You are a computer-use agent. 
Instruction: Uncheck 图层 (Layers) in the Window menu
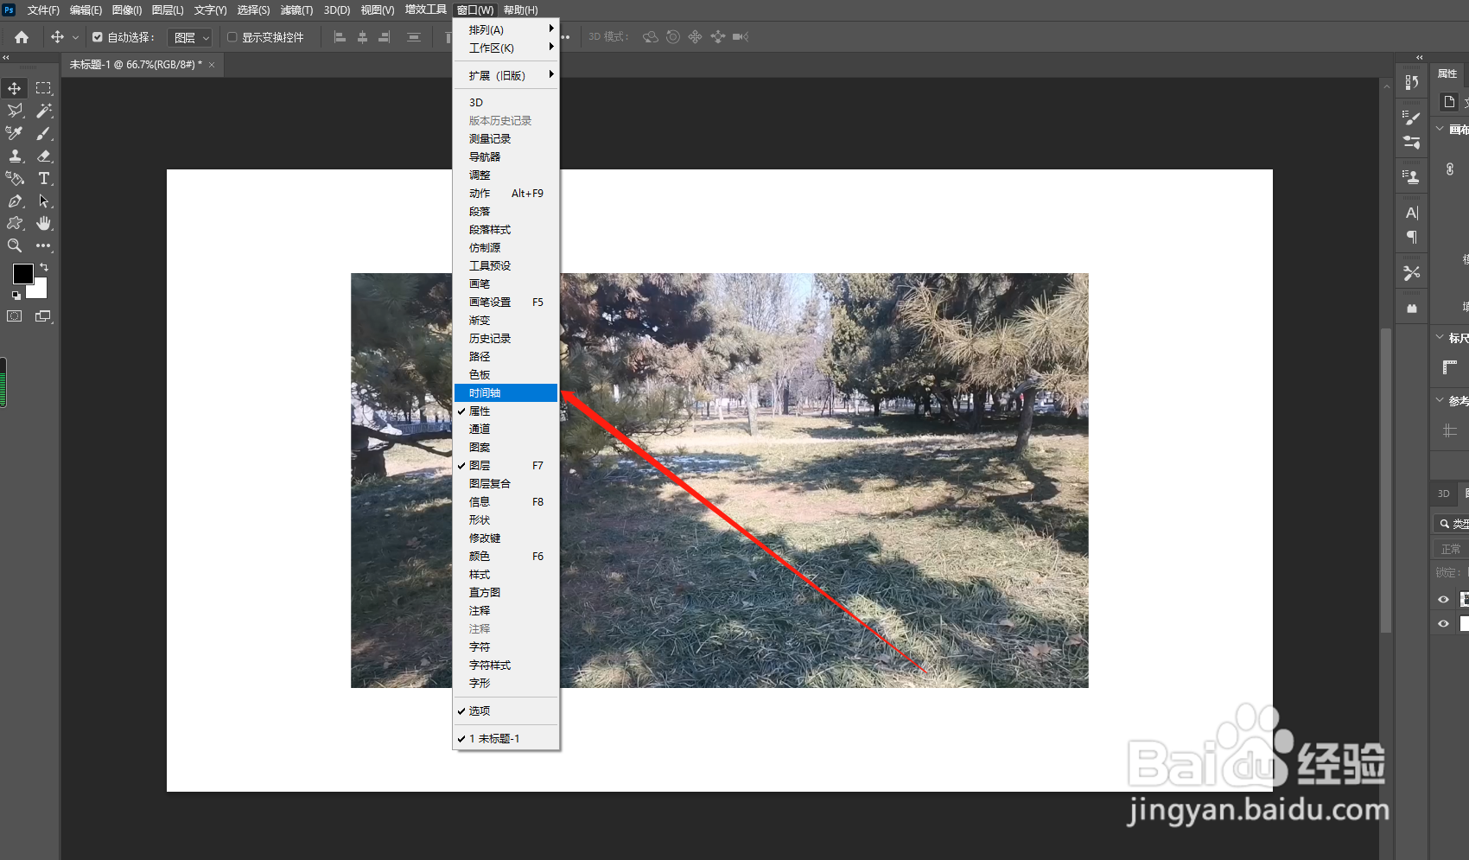tap(506, 466)
